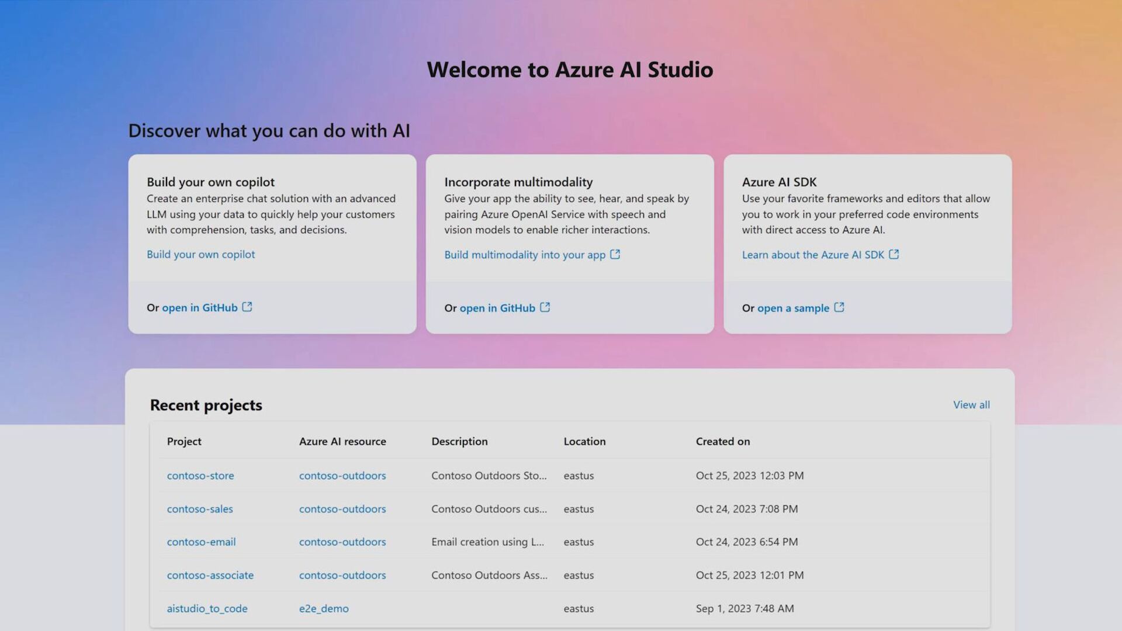The width and height of the screenshot is (1122, 631).
Task: Open the contoso-email project
Action: 201,542
